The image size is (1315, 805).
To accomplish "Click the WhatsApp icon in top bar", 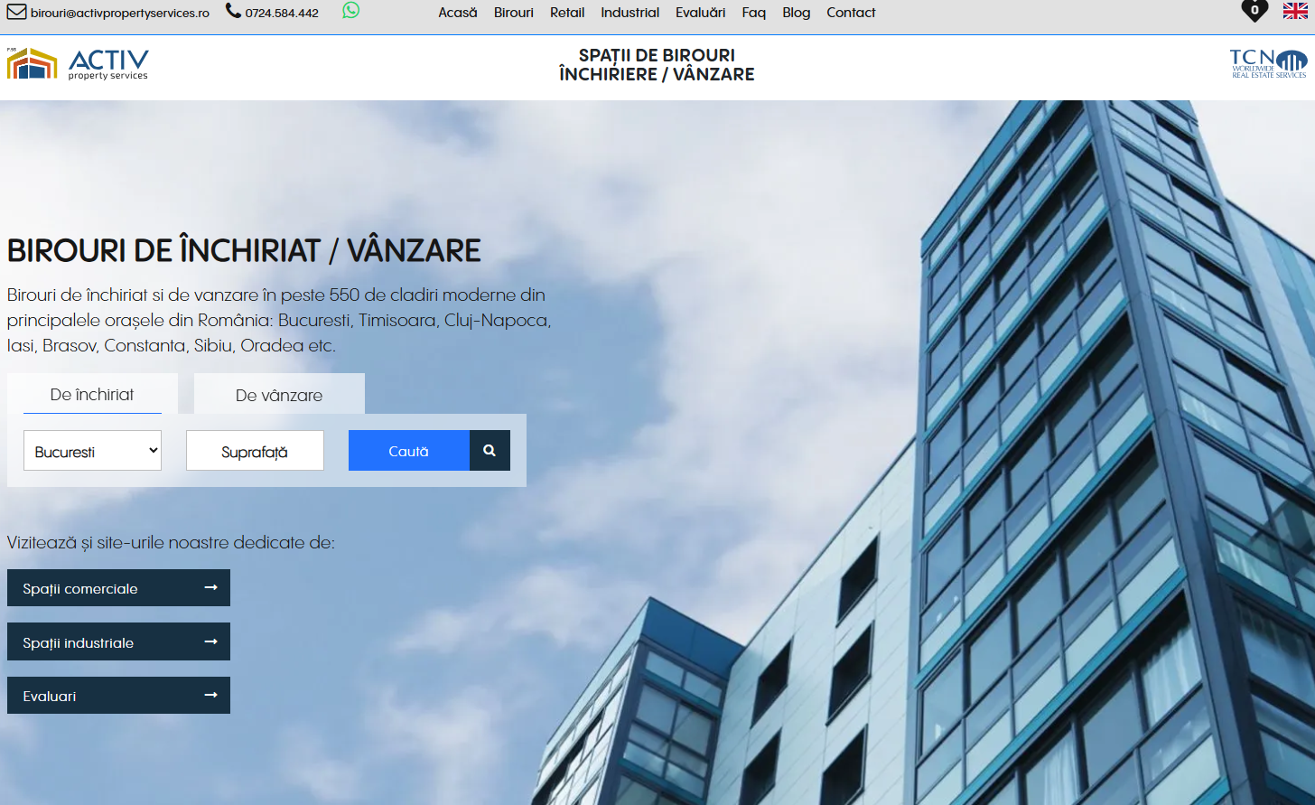I will click(x=351, y=11).
